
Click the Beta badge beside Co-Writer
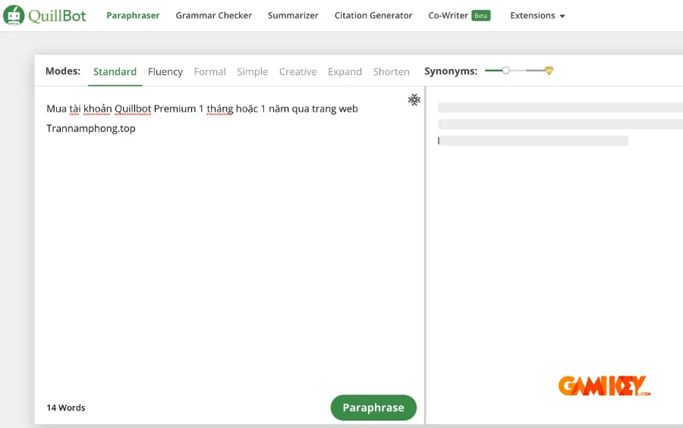[x=481, y=15]
